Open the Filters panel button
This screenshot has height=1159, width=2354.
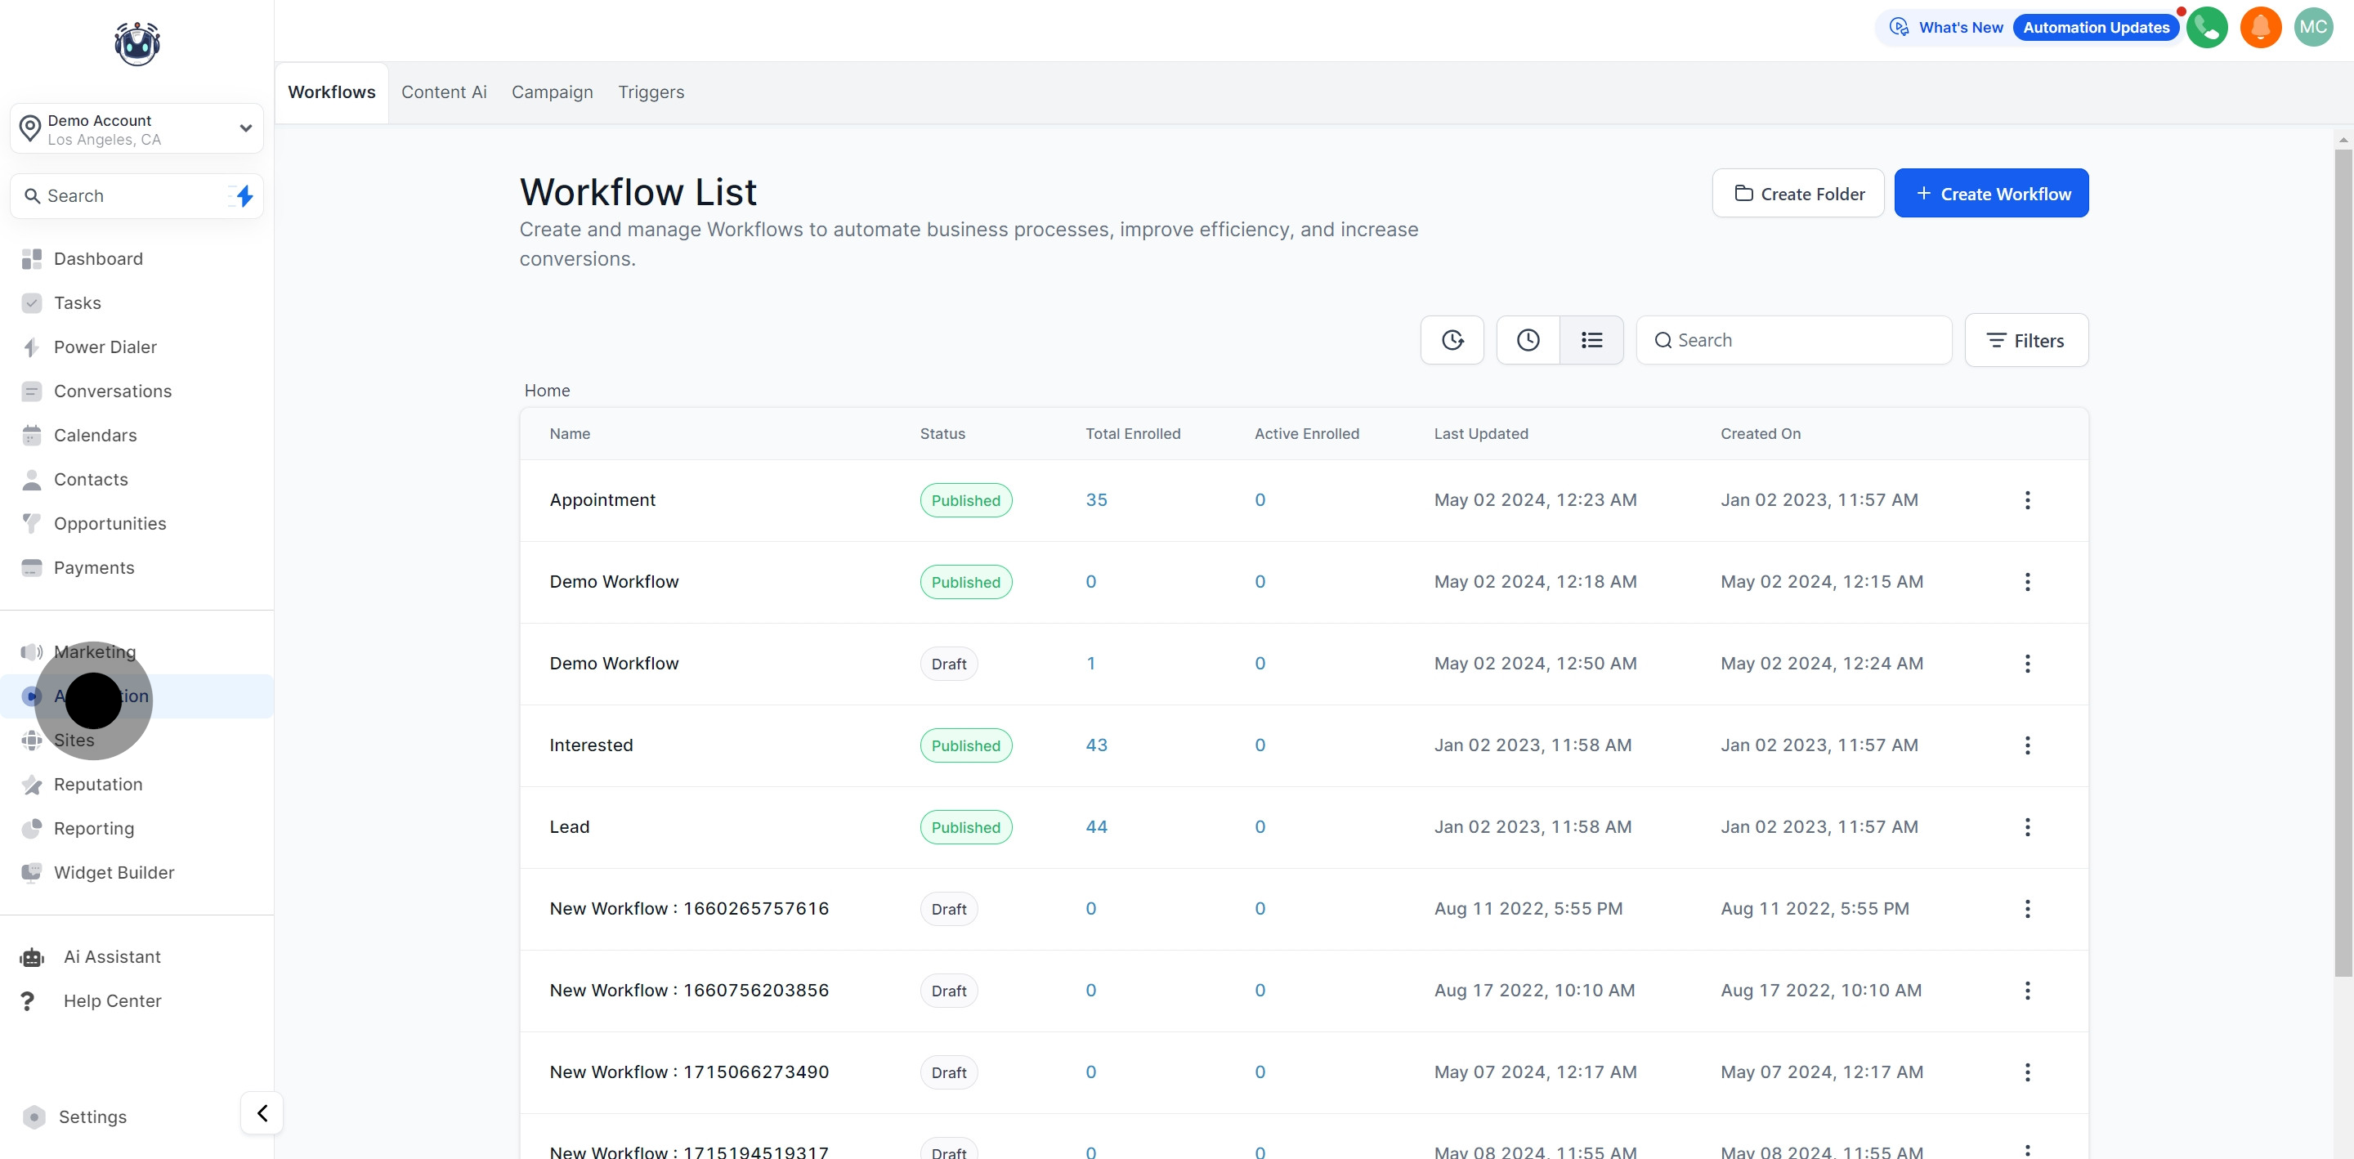coord(2025,340)
